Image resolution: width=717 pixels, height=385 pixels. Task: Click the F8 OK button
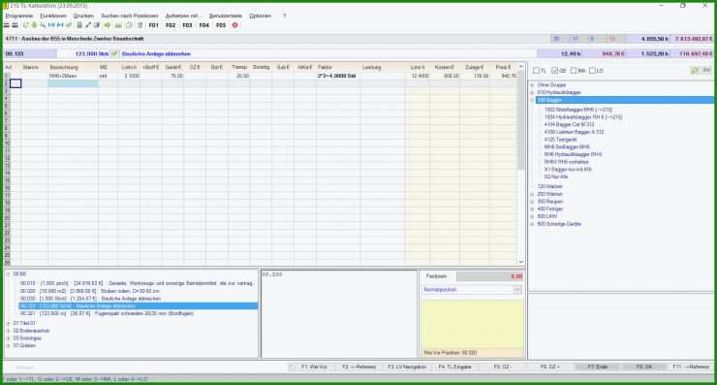tap(644, 368)
